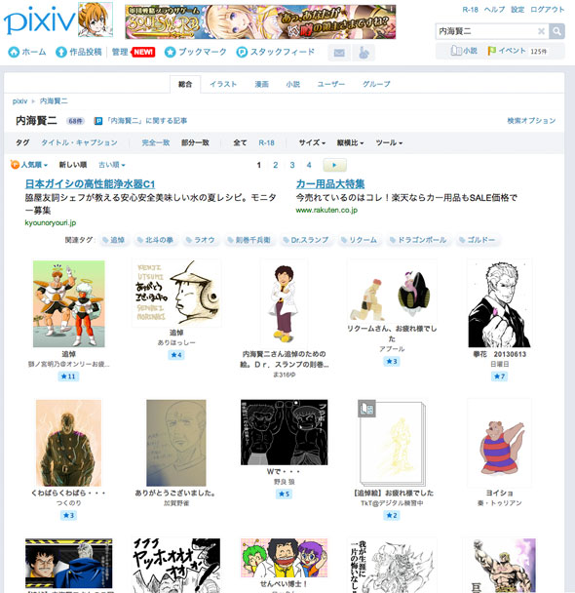575x593 pixels.
Task: Open the Bookmark star icon
Action: point(170,52)
